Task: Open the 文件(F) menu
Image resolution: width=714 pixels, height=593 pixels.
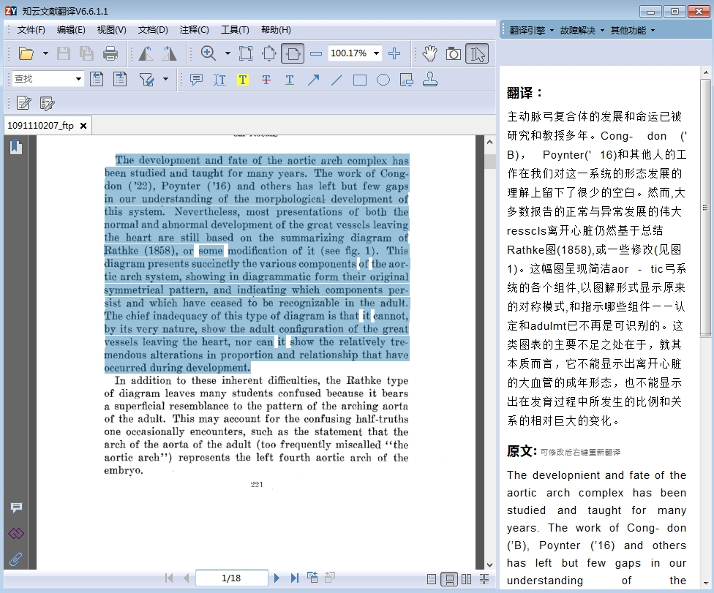Action: point(31,30)
